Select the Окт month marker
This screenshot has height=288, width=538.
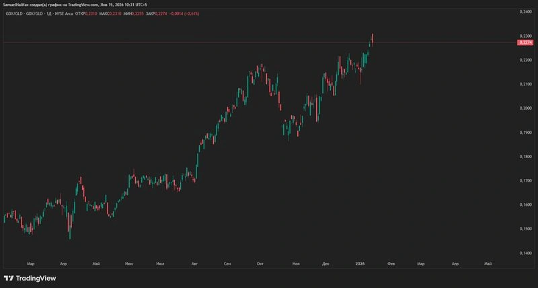click(260, 264)
